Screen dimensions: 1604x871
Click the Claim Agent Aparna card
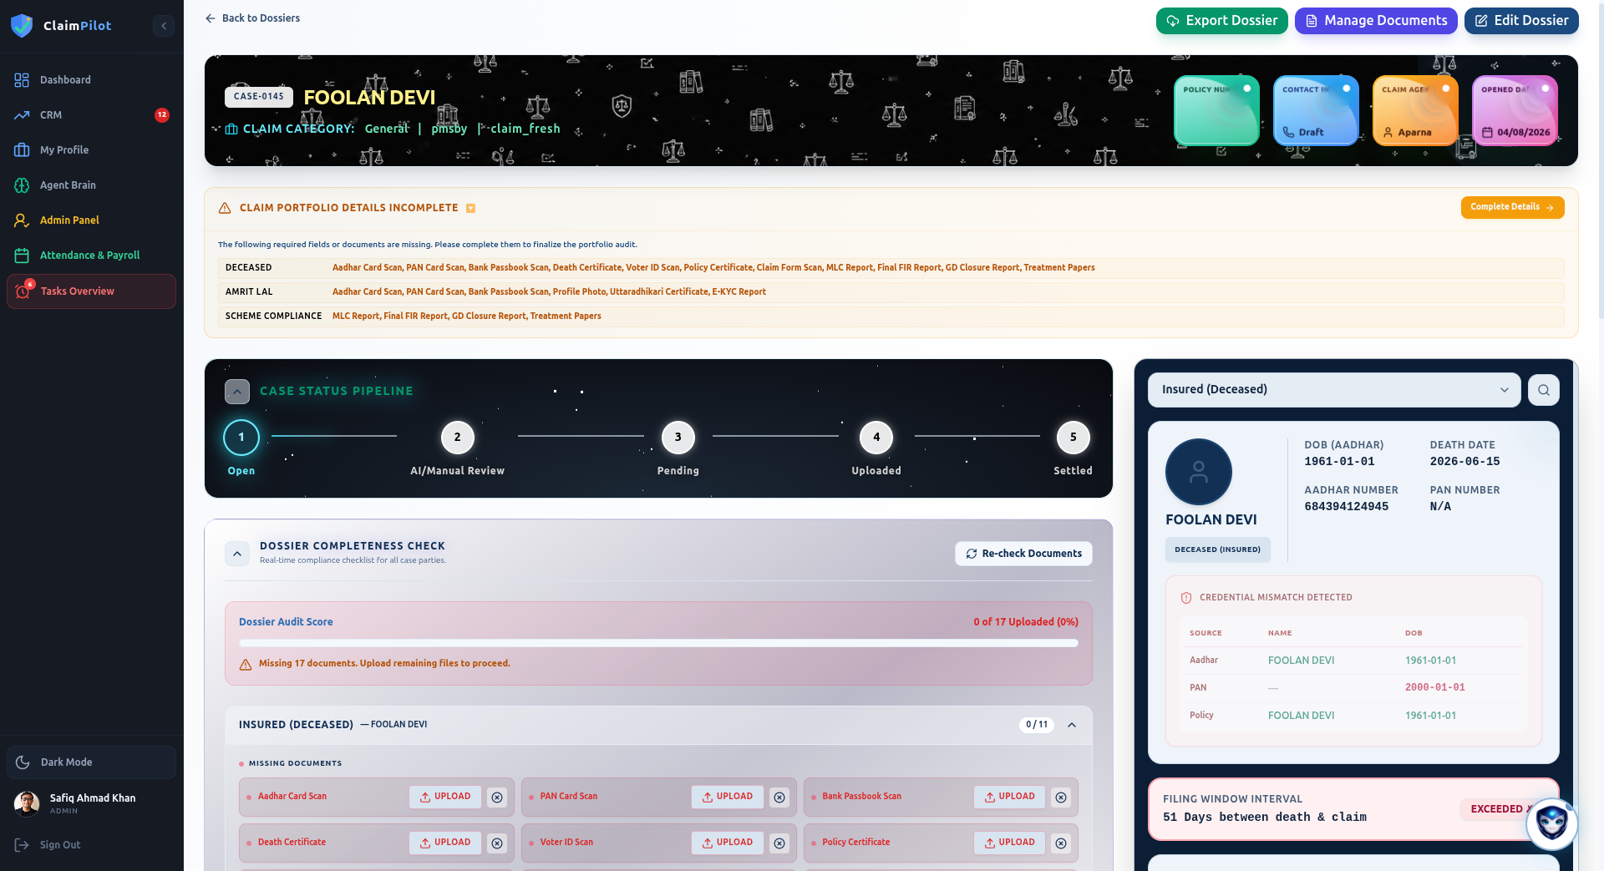(x=1415, y=110)
